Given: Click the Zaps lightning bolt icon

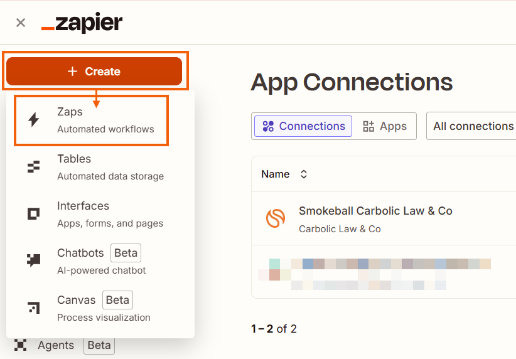Looking at the screenshot, I should [x=33, y=119].
